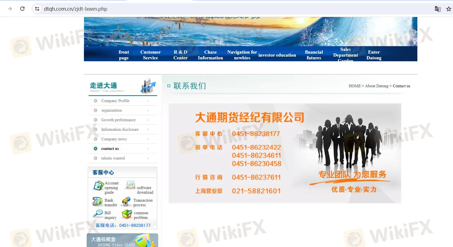
Task: Click the software download envelope icon
Action: 131,185
